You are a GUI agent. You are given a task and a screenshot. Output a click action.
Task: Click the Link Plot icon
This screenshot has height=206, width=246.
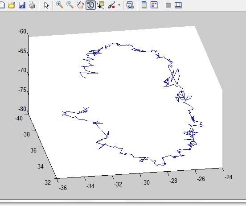click(130, 5)
